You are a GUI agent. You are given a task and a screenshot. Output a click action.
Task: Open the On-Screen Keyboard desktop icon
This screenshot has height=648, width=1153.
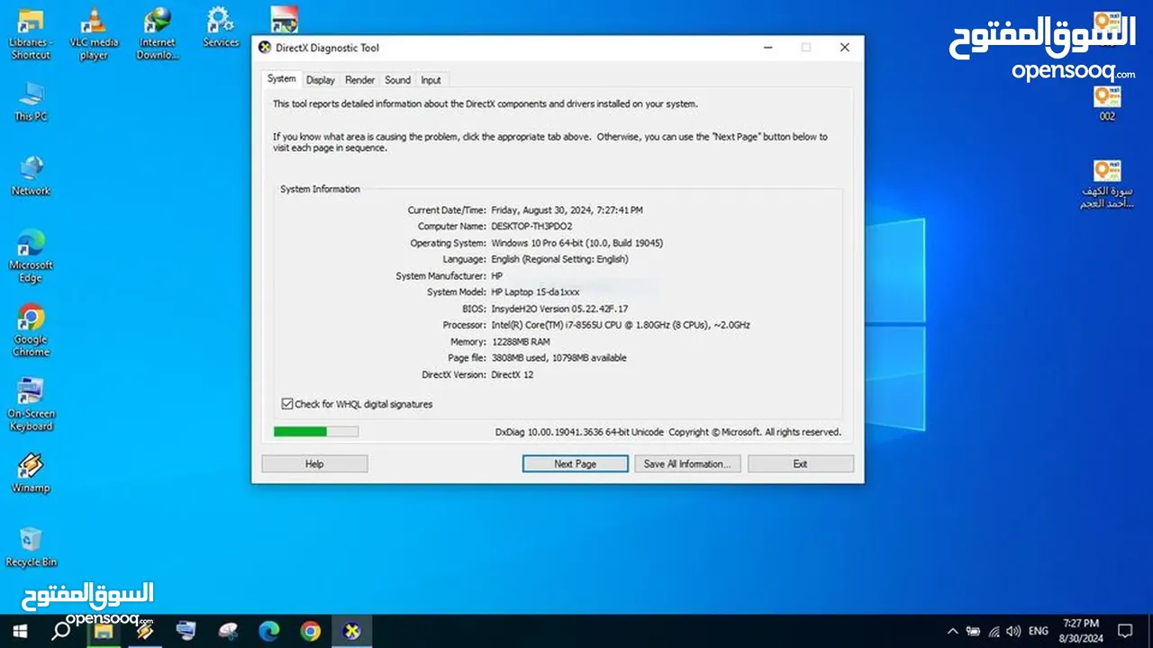pos(31,405)
